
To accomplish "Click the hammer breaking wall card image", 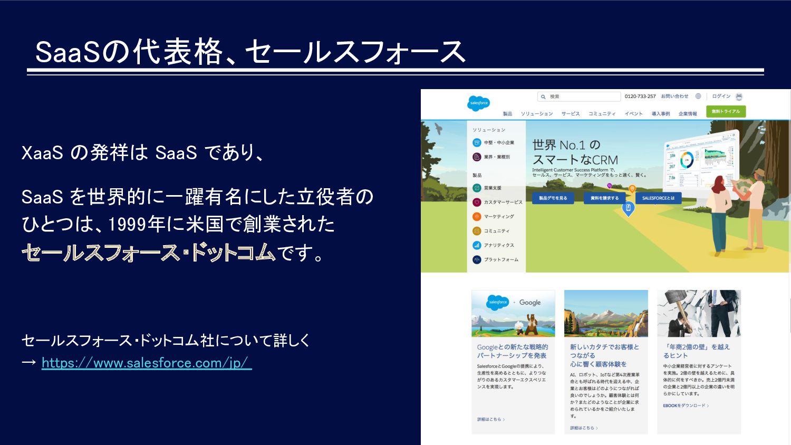I will coord(699,313).
